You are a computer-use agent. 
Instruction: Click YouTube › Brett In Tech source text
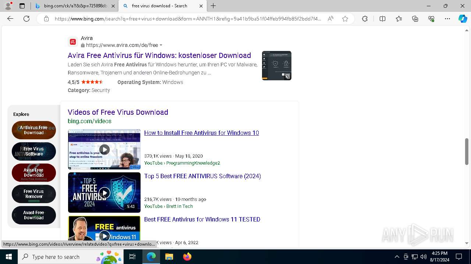tap(169, 206)
